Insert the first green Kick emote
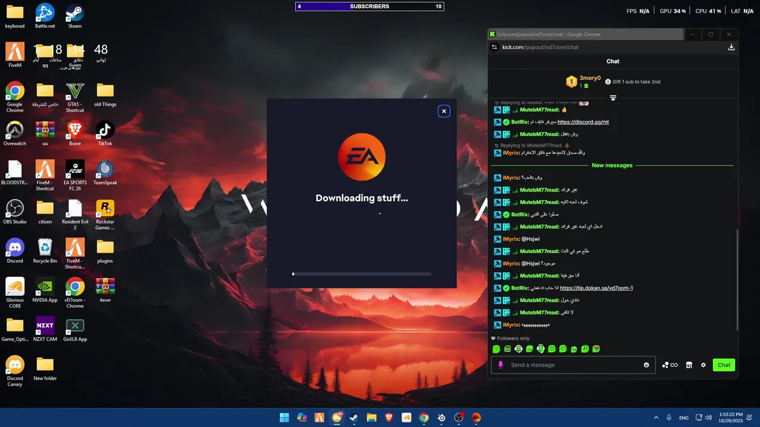 (496, 349)
